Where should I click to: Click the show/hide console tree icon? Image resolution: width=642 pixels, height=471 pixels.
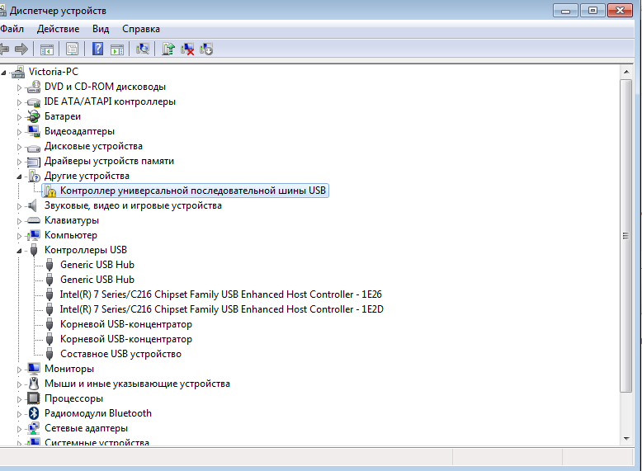(x=47, y=49)
